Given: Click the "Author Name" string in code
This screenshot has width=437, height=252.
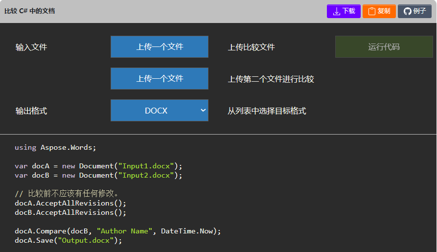Looking at the screenshot, I should coord(125,231).
